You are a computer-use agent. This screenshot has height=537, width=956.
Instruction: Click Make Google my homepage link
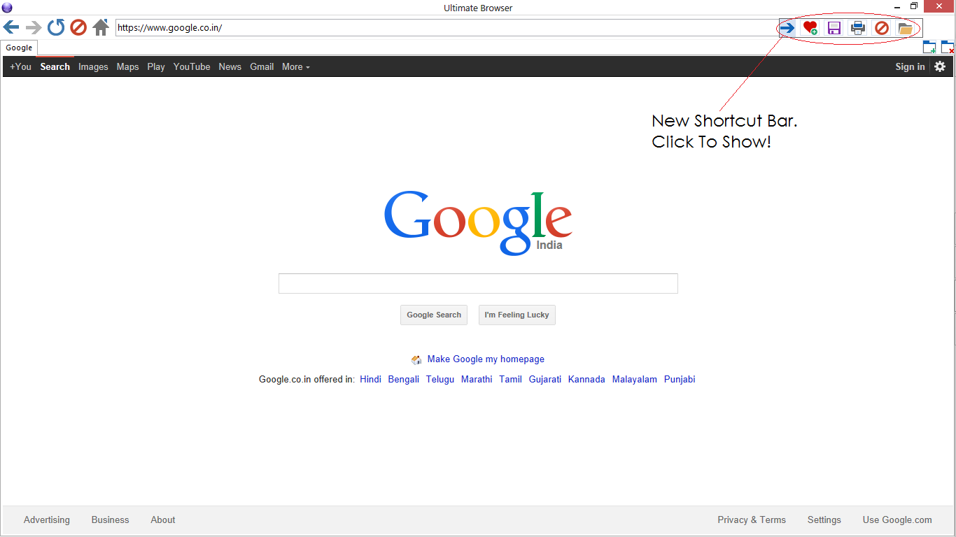pos(486,359)
